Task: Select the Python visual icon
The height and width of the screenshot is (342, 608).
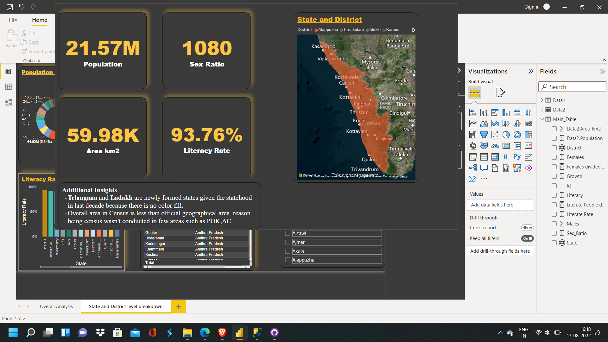Action: click(x=517, y=157)
